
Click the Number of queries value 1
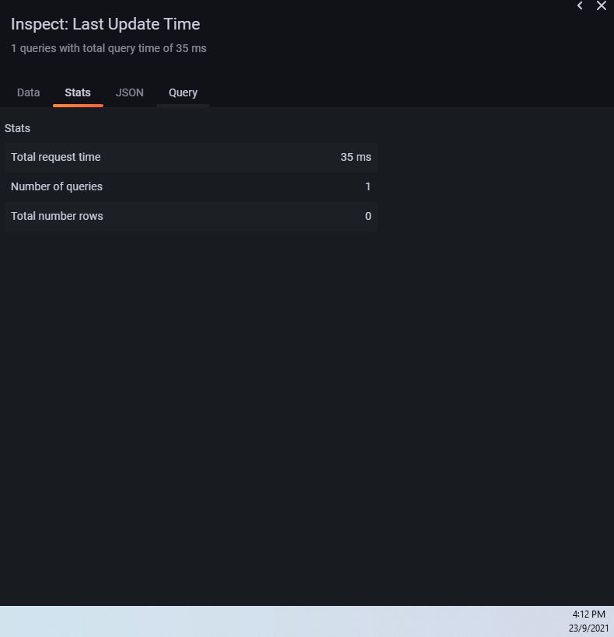(368, 186)
